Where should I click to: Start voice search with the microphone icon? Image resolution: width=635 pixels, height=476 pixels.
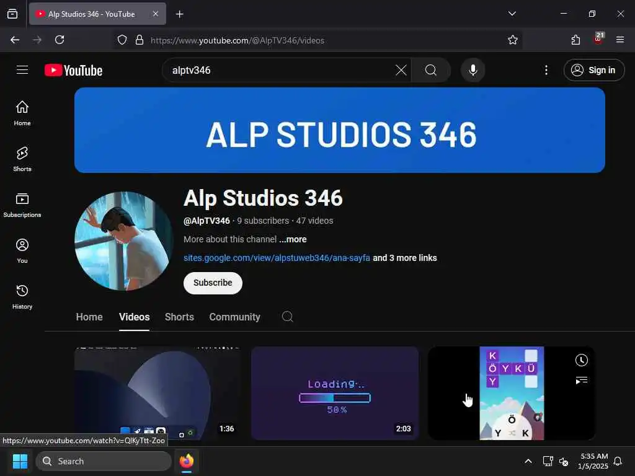[473, 70]
